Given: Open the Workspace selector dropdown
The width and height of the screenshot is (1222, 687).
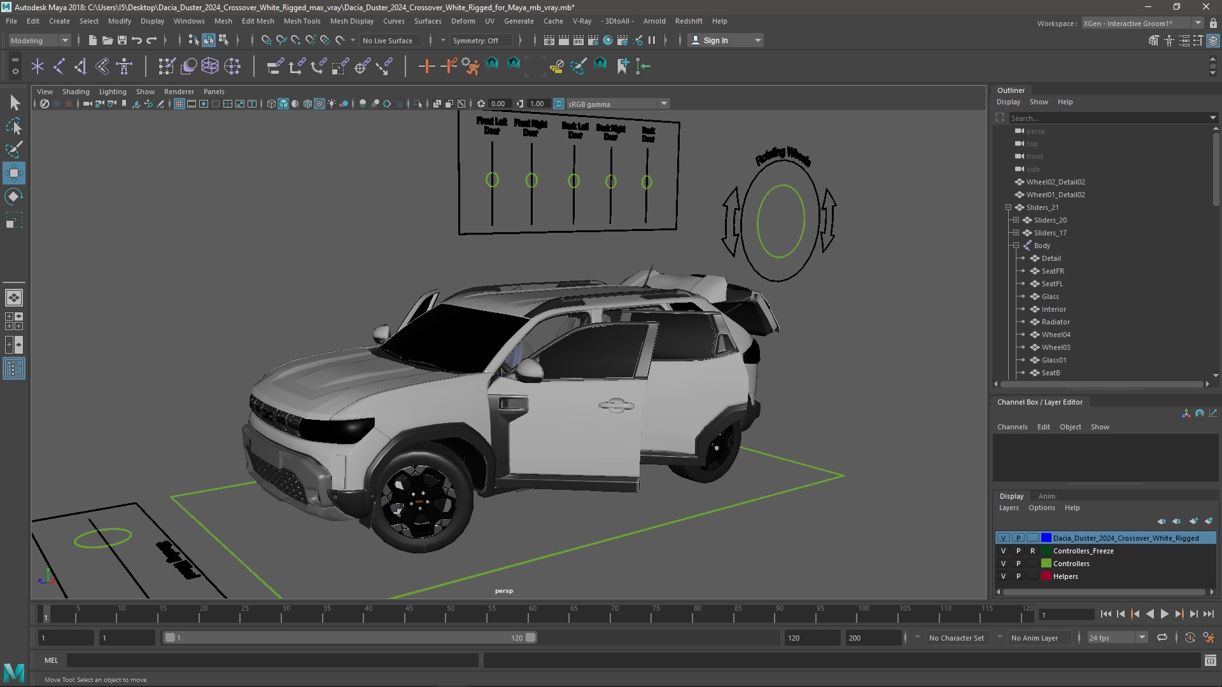Looking at the screenshot, I should (1142, 23).
